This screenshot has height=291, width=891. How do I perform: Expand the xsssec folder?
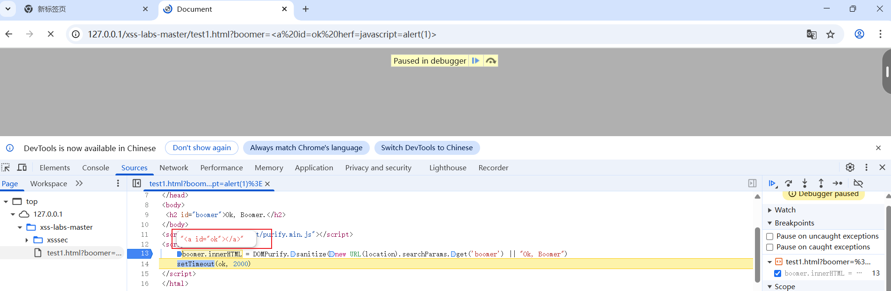(27, 240)
